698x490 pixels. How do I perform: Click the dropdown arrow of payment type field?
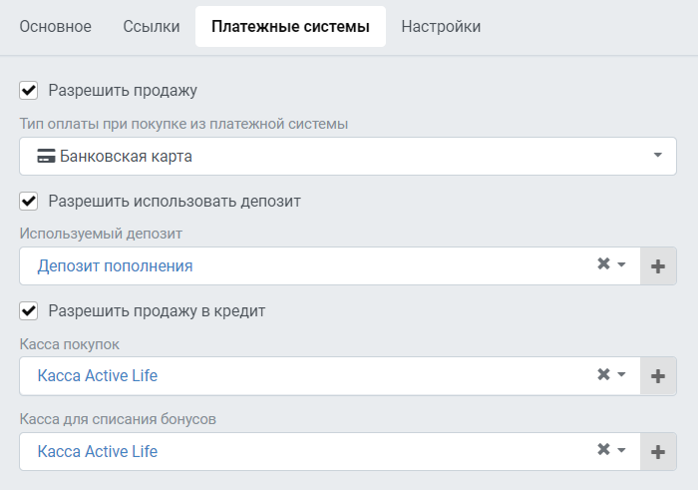pyautogui.click(x=657, y=155)
